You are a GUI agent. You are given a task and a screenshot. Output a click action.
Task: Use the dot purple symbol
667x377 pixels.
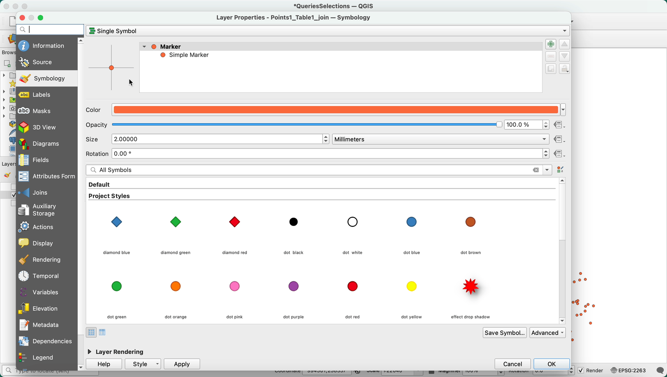[x=293, y=286]
